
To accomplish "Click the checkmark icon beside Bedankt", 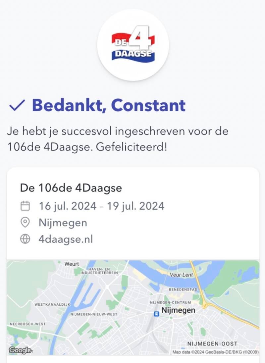I will pos(17,106).
